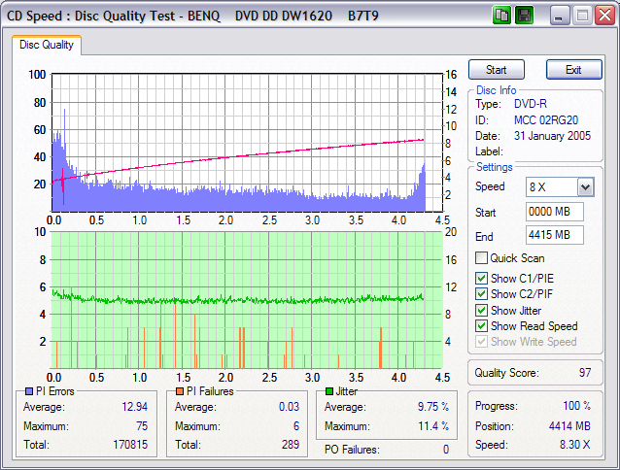Viewport: 620px width, 470px height.
Task: Close the Disc Quality Test window
Action: 603,16
